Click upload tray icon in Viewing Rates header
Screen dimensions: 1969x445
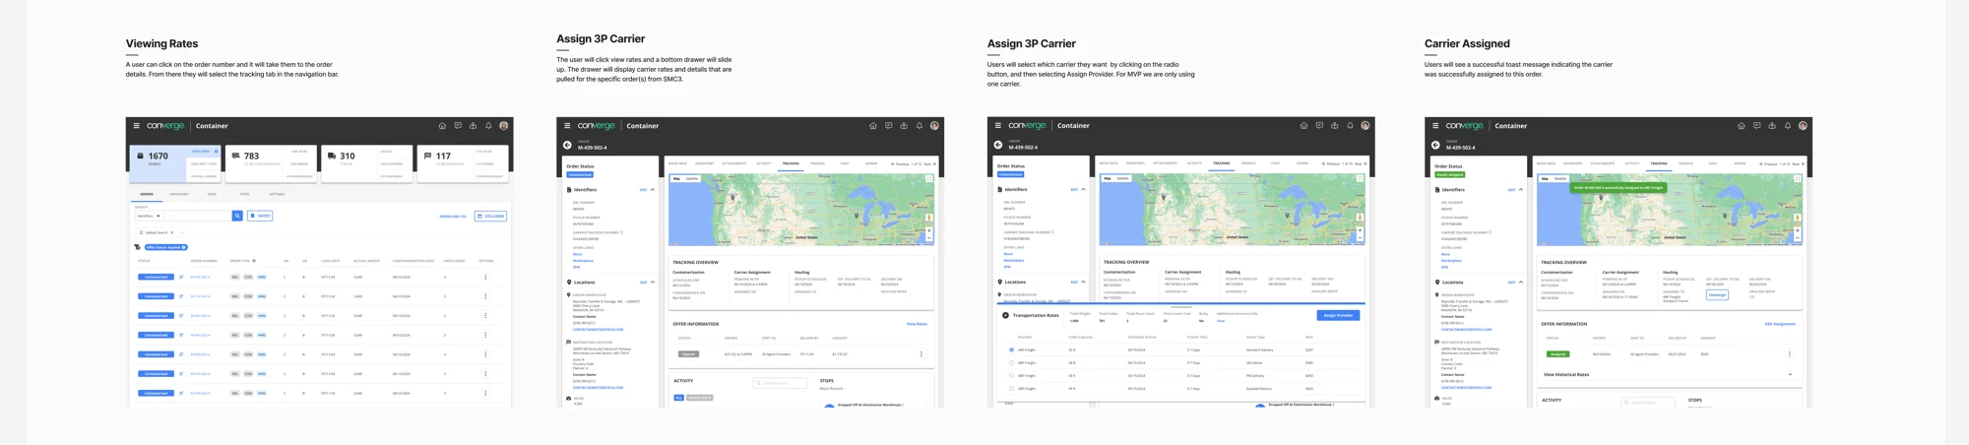coord(473,126)
